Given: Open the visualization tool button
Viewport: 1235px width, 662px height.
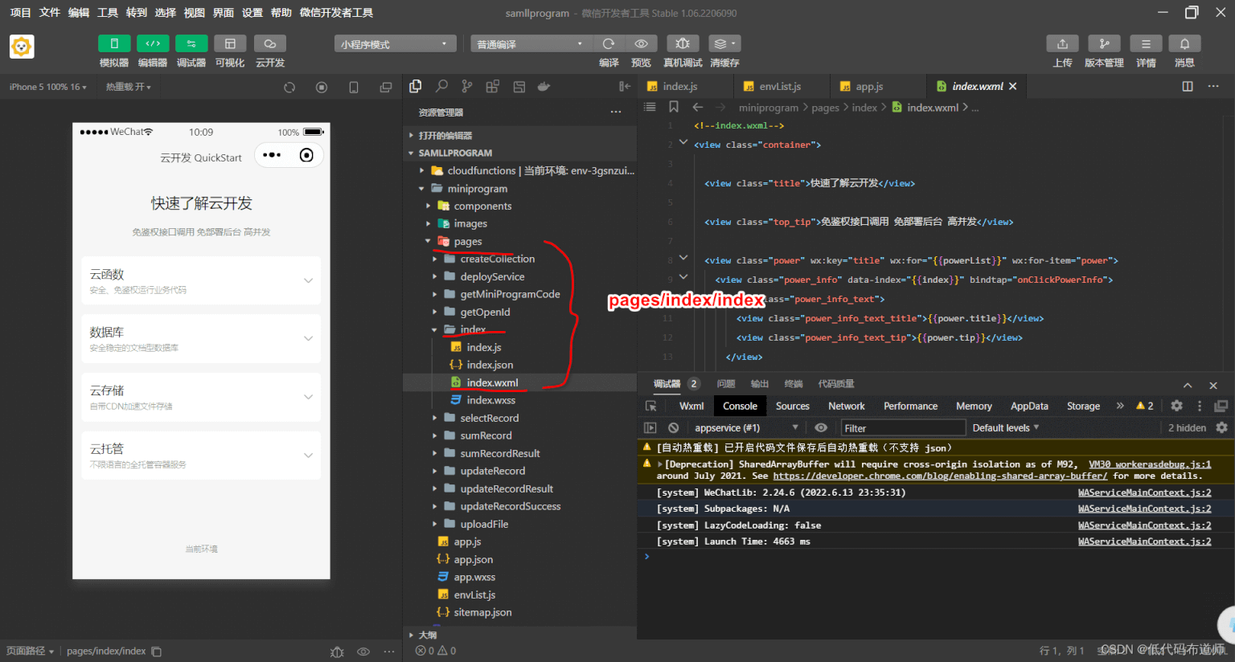Looking at the screenshot, I should point(230,43).
